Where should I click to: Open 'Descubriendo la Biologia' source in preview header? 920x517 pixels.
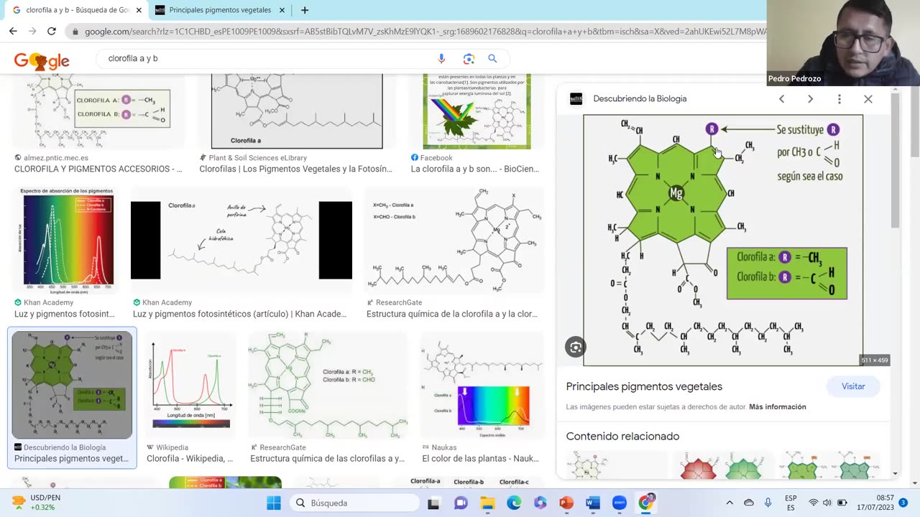(640, 98)
